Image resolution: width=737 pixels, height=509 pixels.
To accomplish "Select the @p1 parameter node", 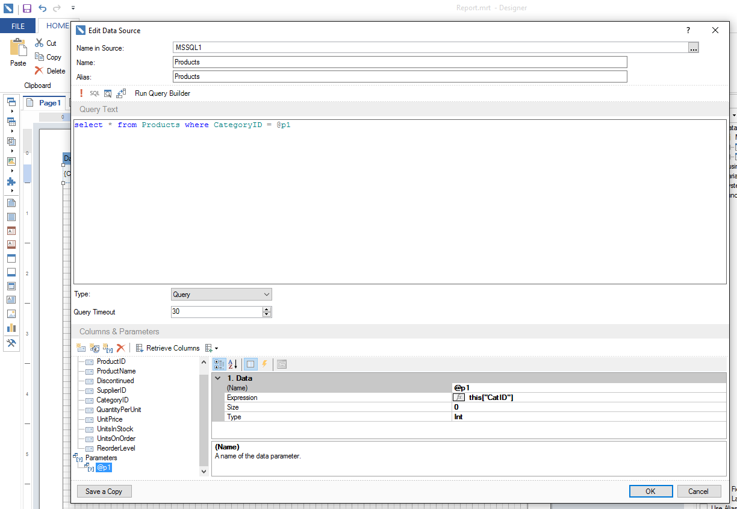I will 104,467.
